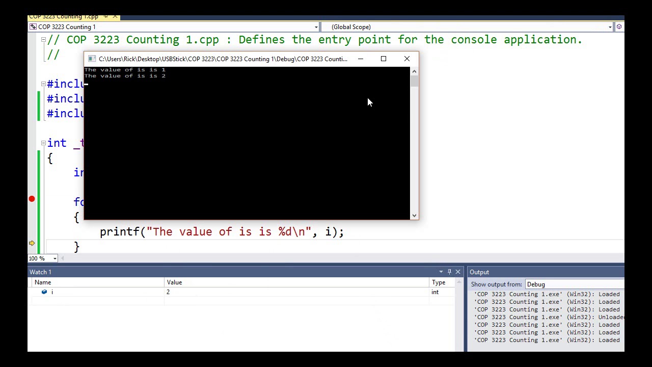
Task: Open the COP 3223 Counting 1 project dropdown
Action: 316,27
